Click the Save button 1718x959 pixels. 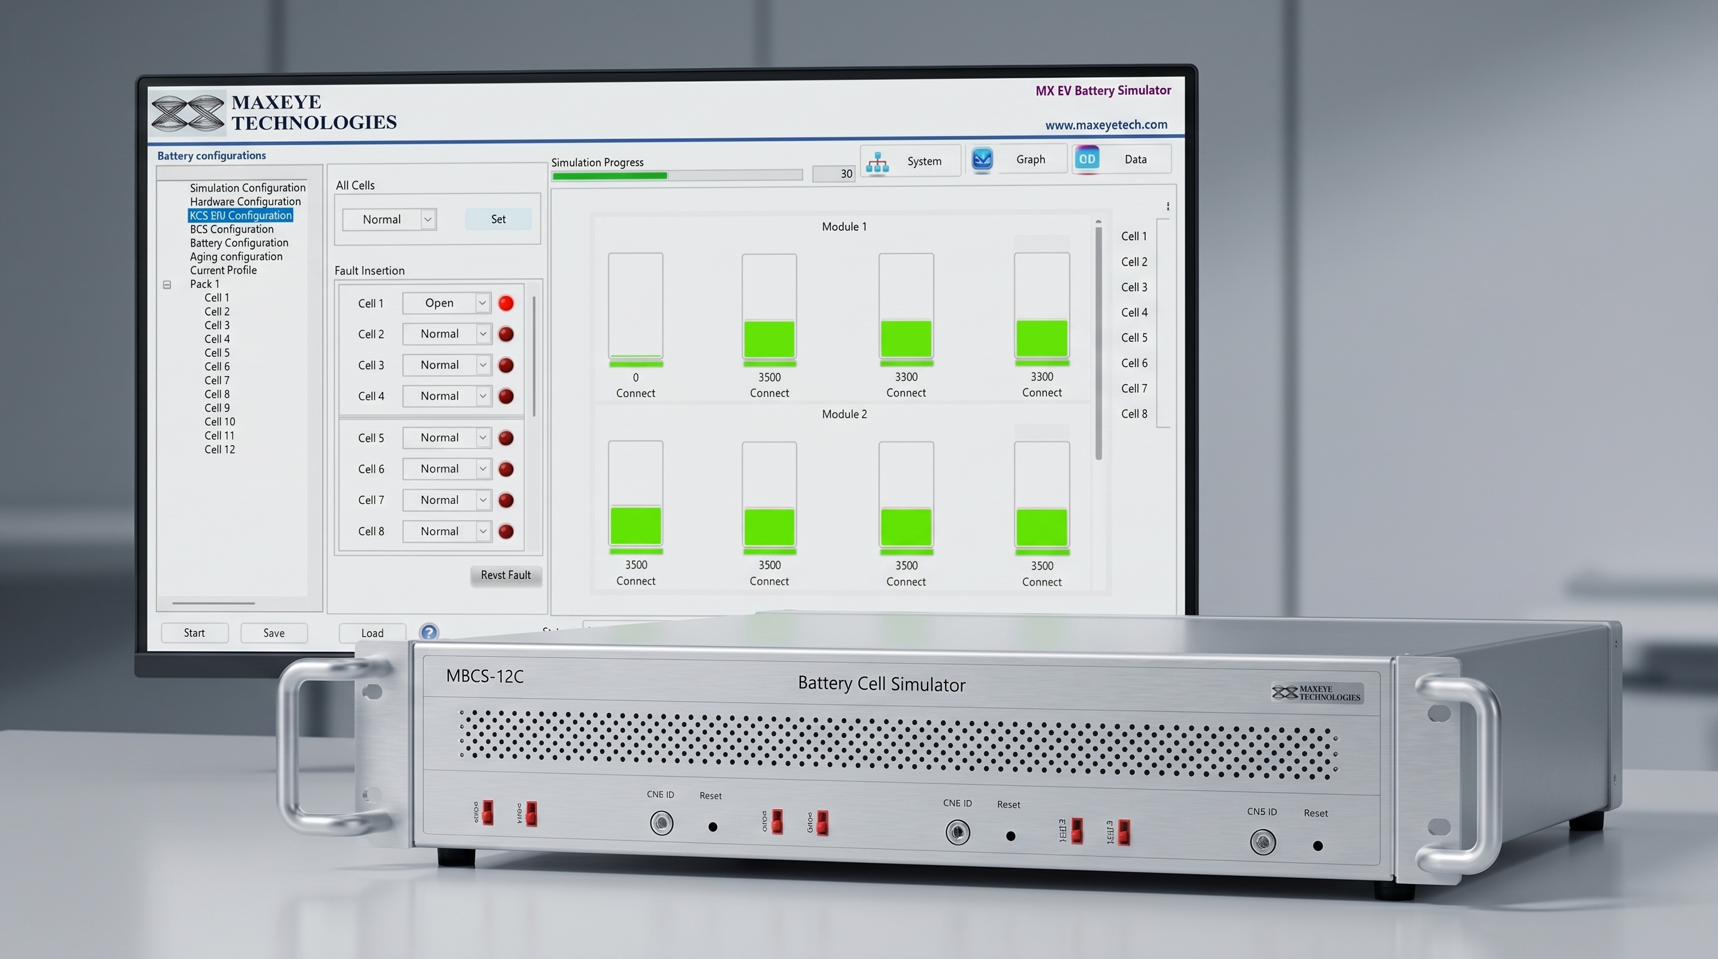273,633
